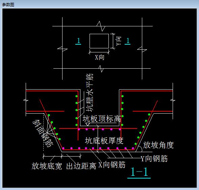Click the 参数图 panel title
Viewport: 199px width, 190px height.
[8, 5]
